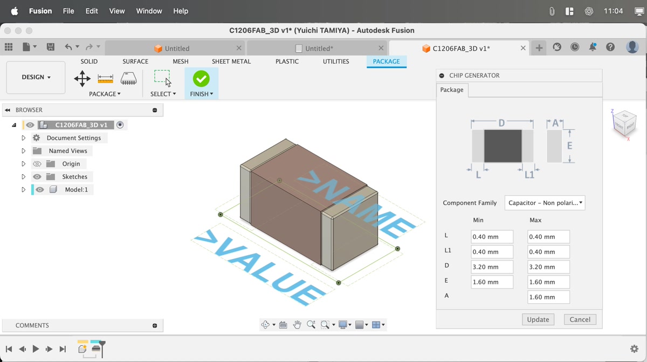This screenshot has height=362, width=647.
Task: Collapse the Chip Generator panel
Action: tap(442, 76)
